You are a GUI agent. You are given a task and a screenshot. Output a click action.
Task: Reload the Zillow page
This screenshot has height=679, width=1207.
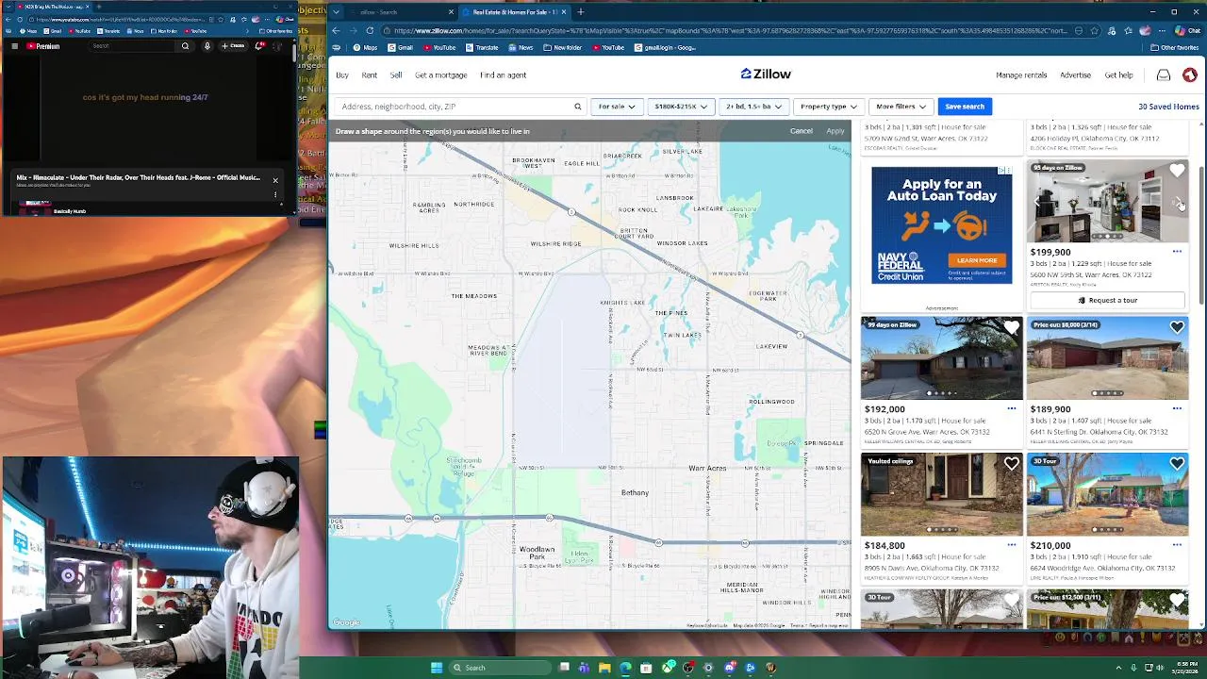tap(370, 30)
